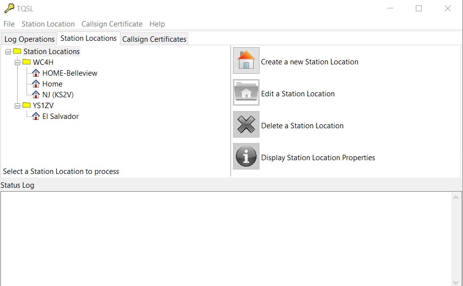This screenshot has height=286, width=463.
Task: Click the Create a new Station Location label
Action: tap(310, 62)
